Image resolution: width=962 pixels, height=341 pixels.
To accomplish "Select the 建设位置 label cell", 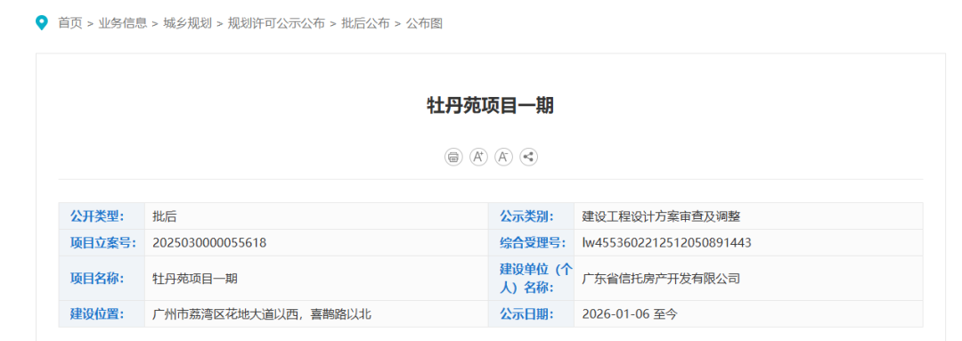I will pyautogui.click(x=102, y=314).
